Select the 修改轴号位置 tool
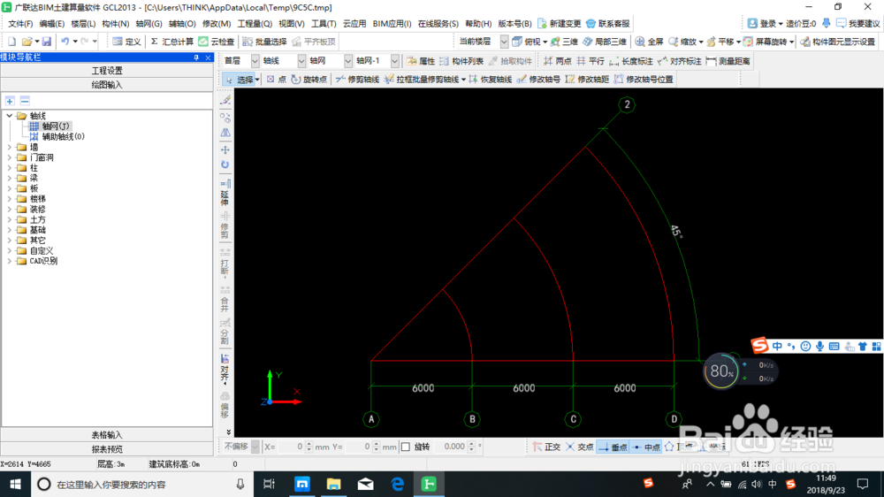This screenshot has height=497, width=884. 644,80
